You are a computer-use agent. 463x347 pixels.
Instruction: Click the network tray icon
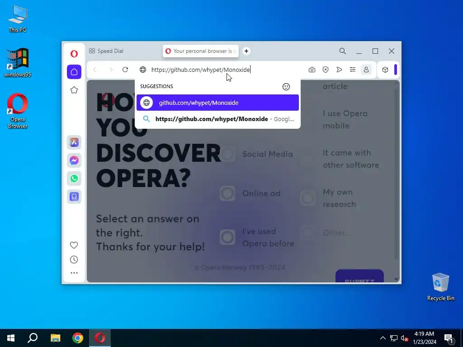[x=394, y=338]
